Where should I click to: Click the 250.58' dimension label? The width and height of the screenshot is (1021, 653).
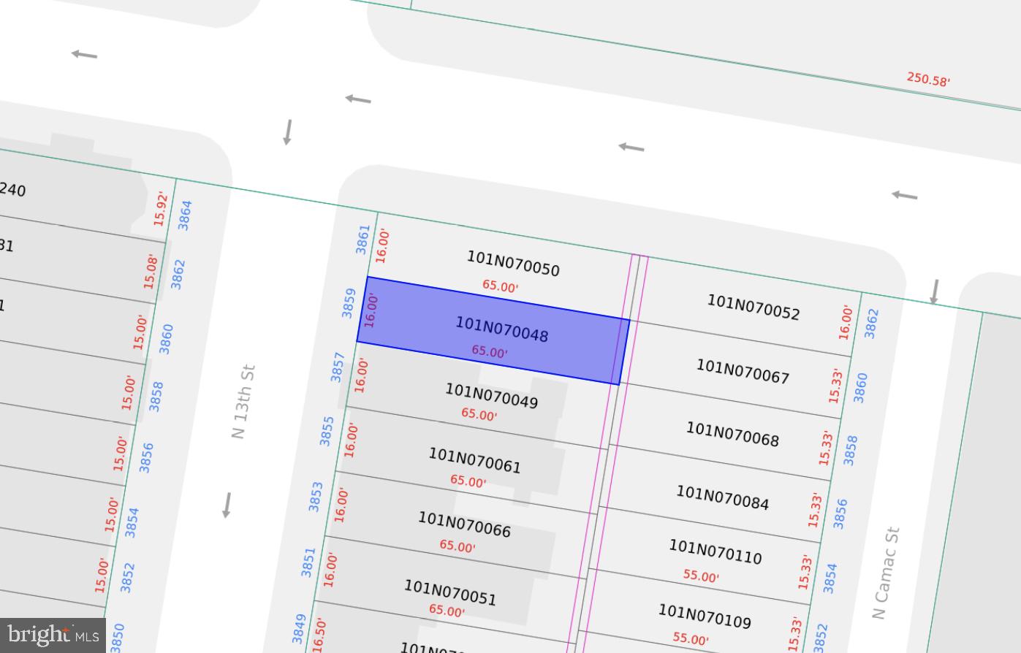point(928,79)
